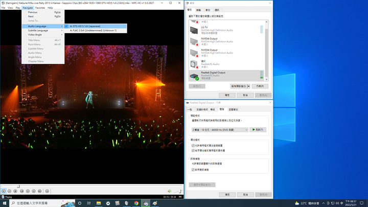Click the paint palette app in taskbar
Viewport: 368px width, 207px height.
155,203
